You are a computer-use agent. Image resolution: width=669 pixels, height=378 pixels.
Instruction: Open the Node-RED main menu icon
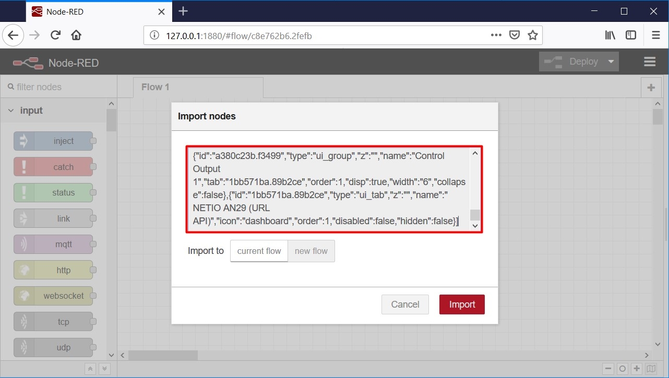650,62
